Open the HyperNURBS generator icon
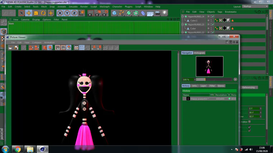Screen dimensions: 273x153 129,13
